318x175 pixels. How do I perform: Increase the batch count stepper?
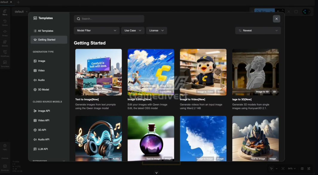point(282,10)
